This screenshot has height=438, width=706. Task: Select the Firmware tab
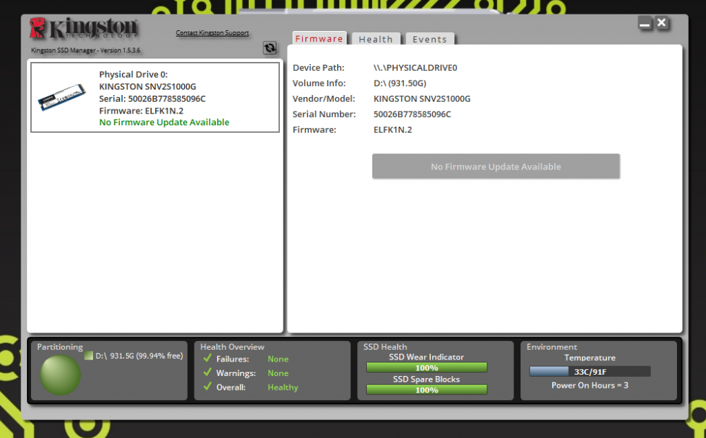pos(319,39)
